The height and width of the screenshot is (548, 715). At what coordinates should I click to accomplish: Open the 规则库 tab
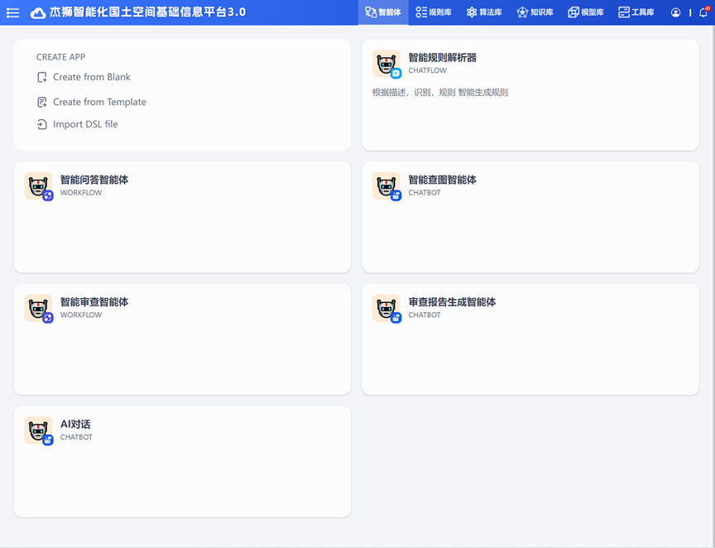coord(434,12)
